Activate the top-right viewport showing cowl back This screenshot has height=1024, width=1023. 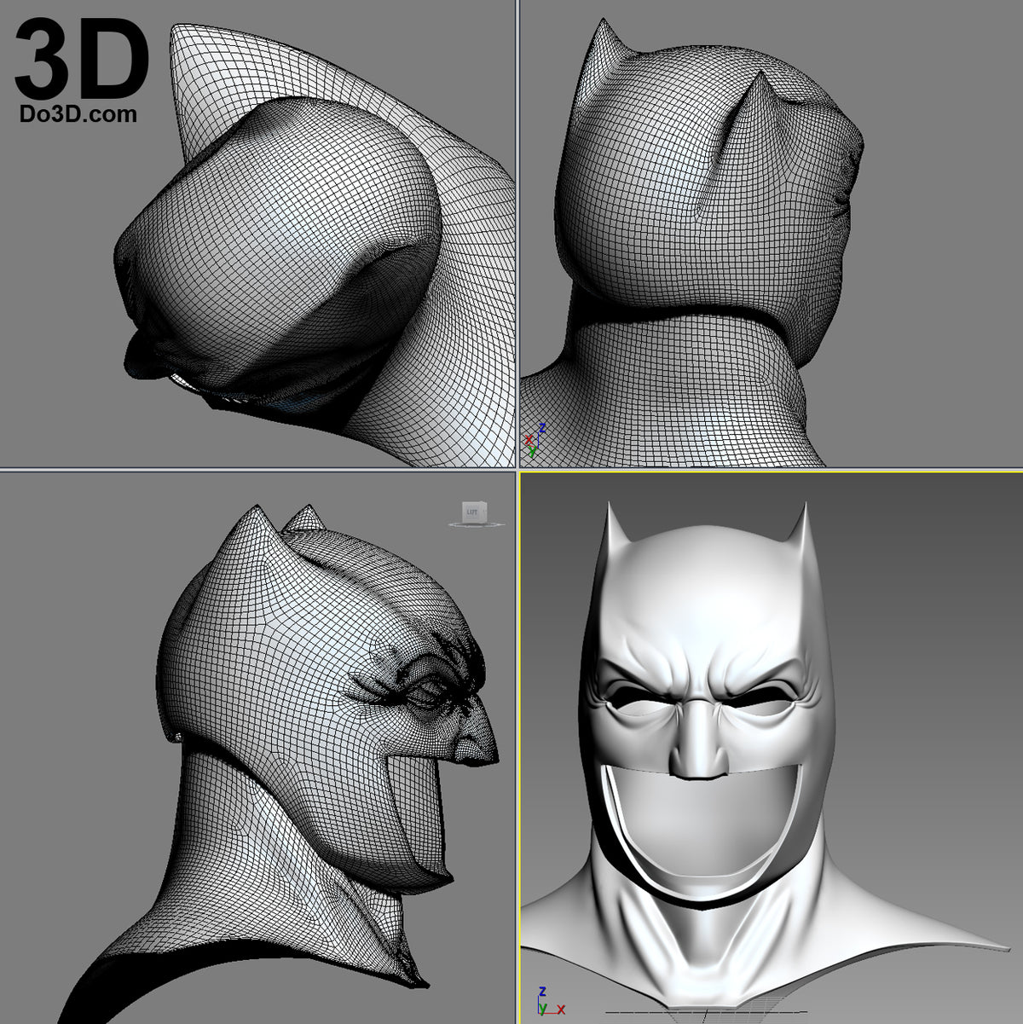coord(772,234)
